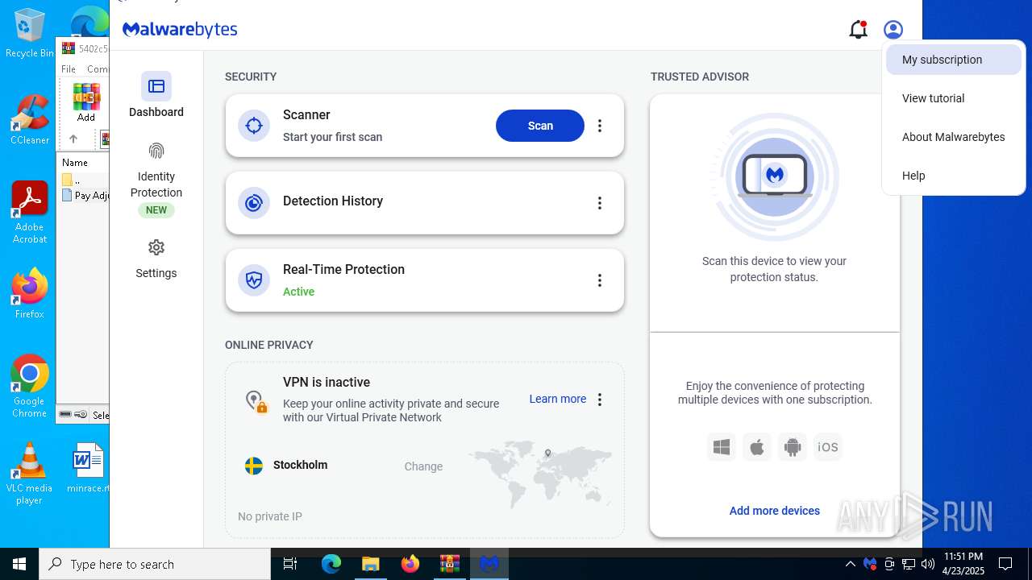Open Google Chrome desktop shortcut
The height and width of the screenshot is (580, 1032).
(29, 387)
